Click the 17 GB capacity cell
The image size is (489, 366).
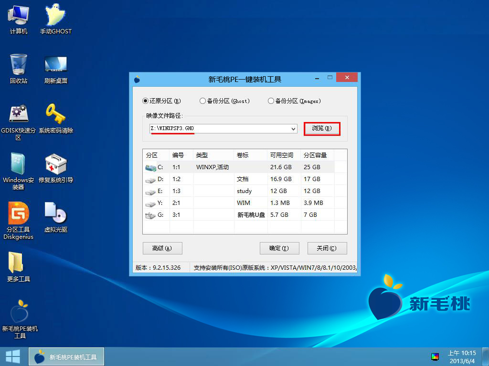(312, 179)
